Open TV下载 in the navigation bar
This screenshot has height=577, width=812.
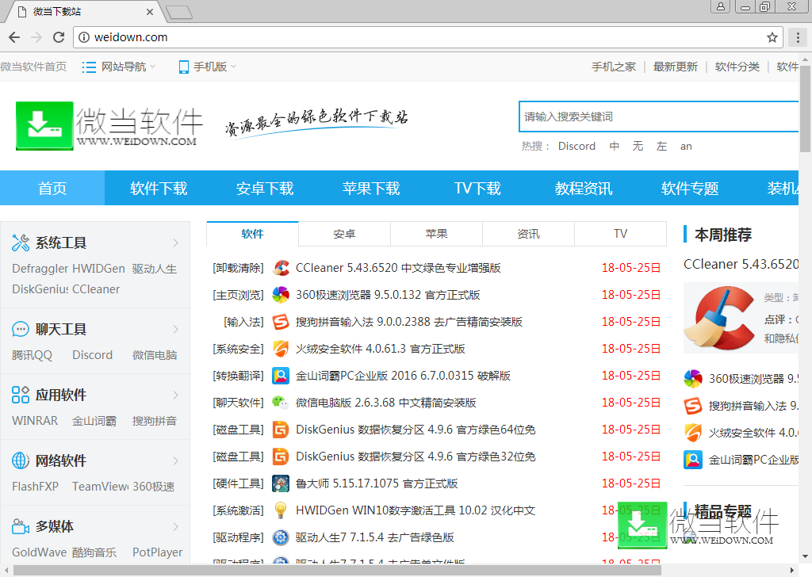point(477,188)
